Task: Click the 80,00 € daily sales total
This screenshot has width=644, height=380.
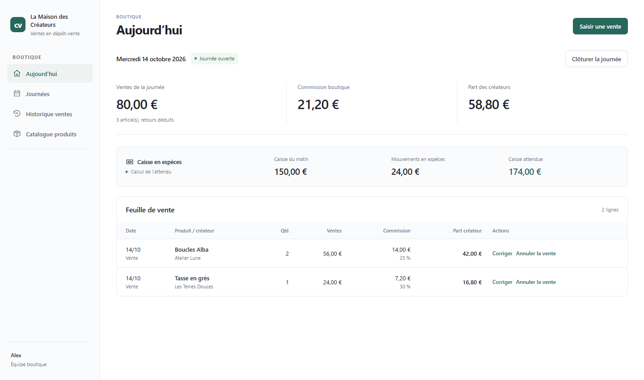Action: 137,105
